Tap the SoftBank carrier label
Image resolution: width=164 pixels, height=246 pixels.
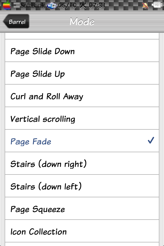pyautogui.click(x=33, y=5)
